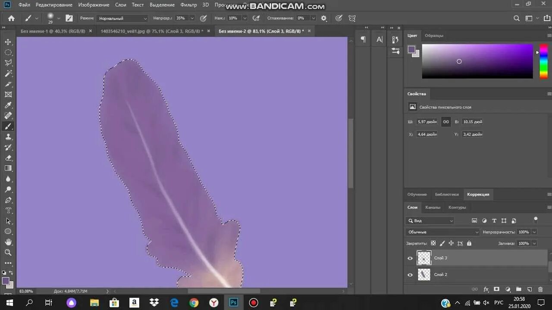Switch to the Каналы tab
Viewport: 552px width, 310px height.
[x=433, y=207]
